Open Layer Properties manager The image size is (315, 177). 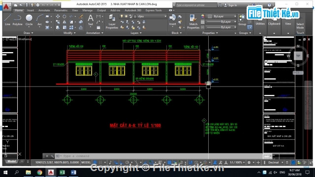click(112, 22)
